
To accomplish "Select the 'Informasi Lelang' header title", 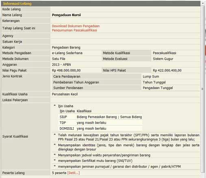I will (x=17, y=4).
